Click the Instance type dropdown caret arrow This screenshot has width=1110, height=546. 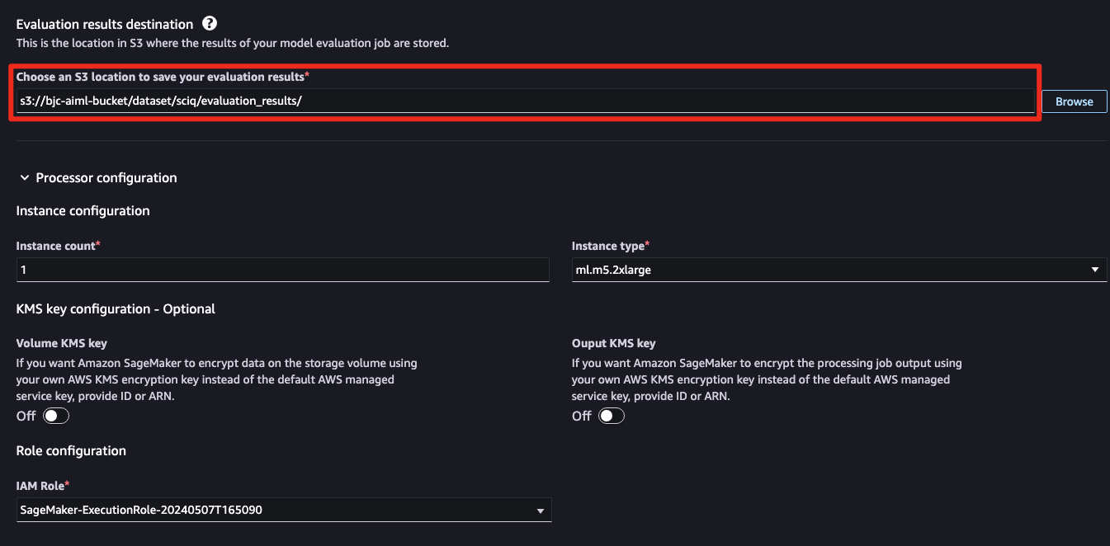(x=1094, y=270)
